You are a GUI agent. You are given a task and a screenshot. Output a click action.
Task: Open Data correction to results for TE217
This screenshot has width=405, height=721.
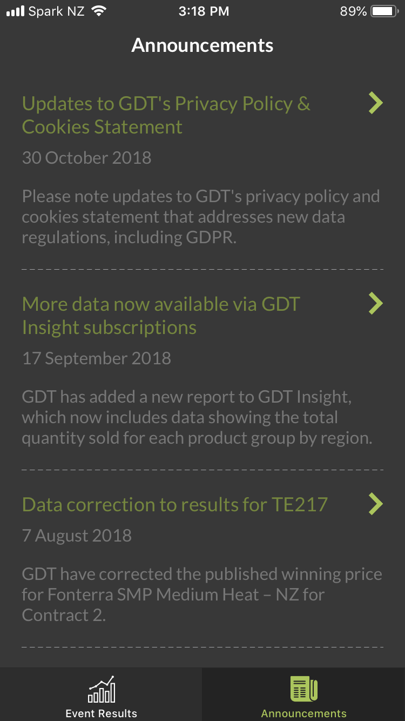click(175, 504)
